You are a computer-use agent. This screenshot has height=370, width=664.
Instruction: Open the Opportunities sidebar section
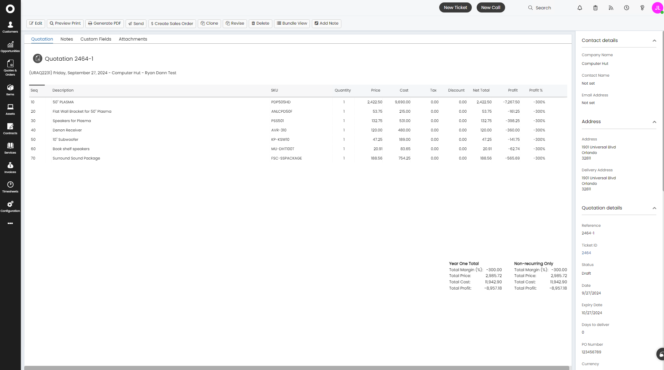(x=10, y=46)
